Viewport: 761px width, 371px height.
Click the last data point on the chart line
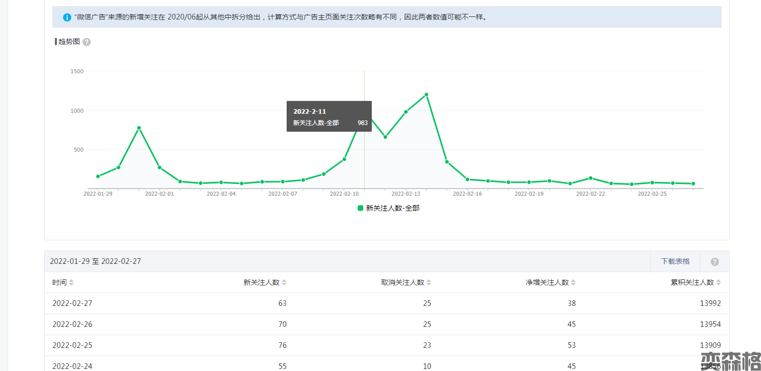pos(693,183)
